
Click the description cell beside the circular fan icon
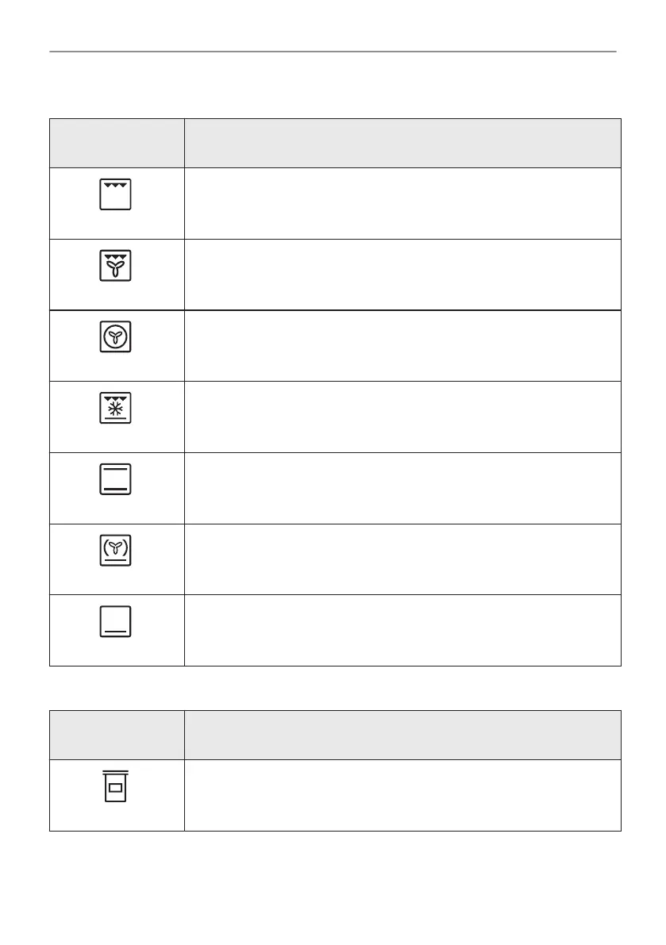coord(402,346)
